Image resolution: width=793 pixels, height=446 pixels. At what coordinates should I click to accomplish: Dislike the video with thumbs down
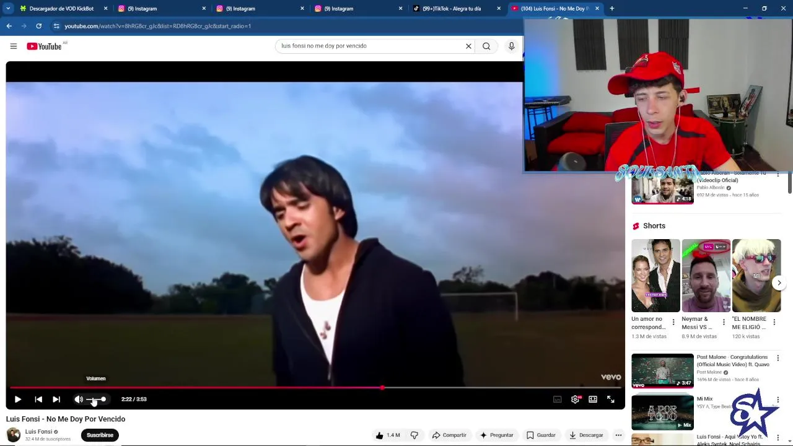tap(414, 435)
